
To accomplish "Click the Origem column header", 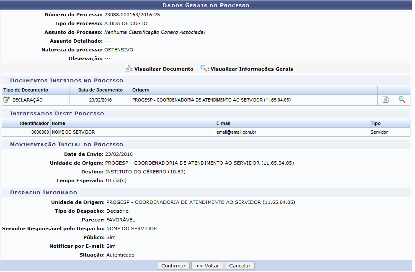I will point(141,90).
